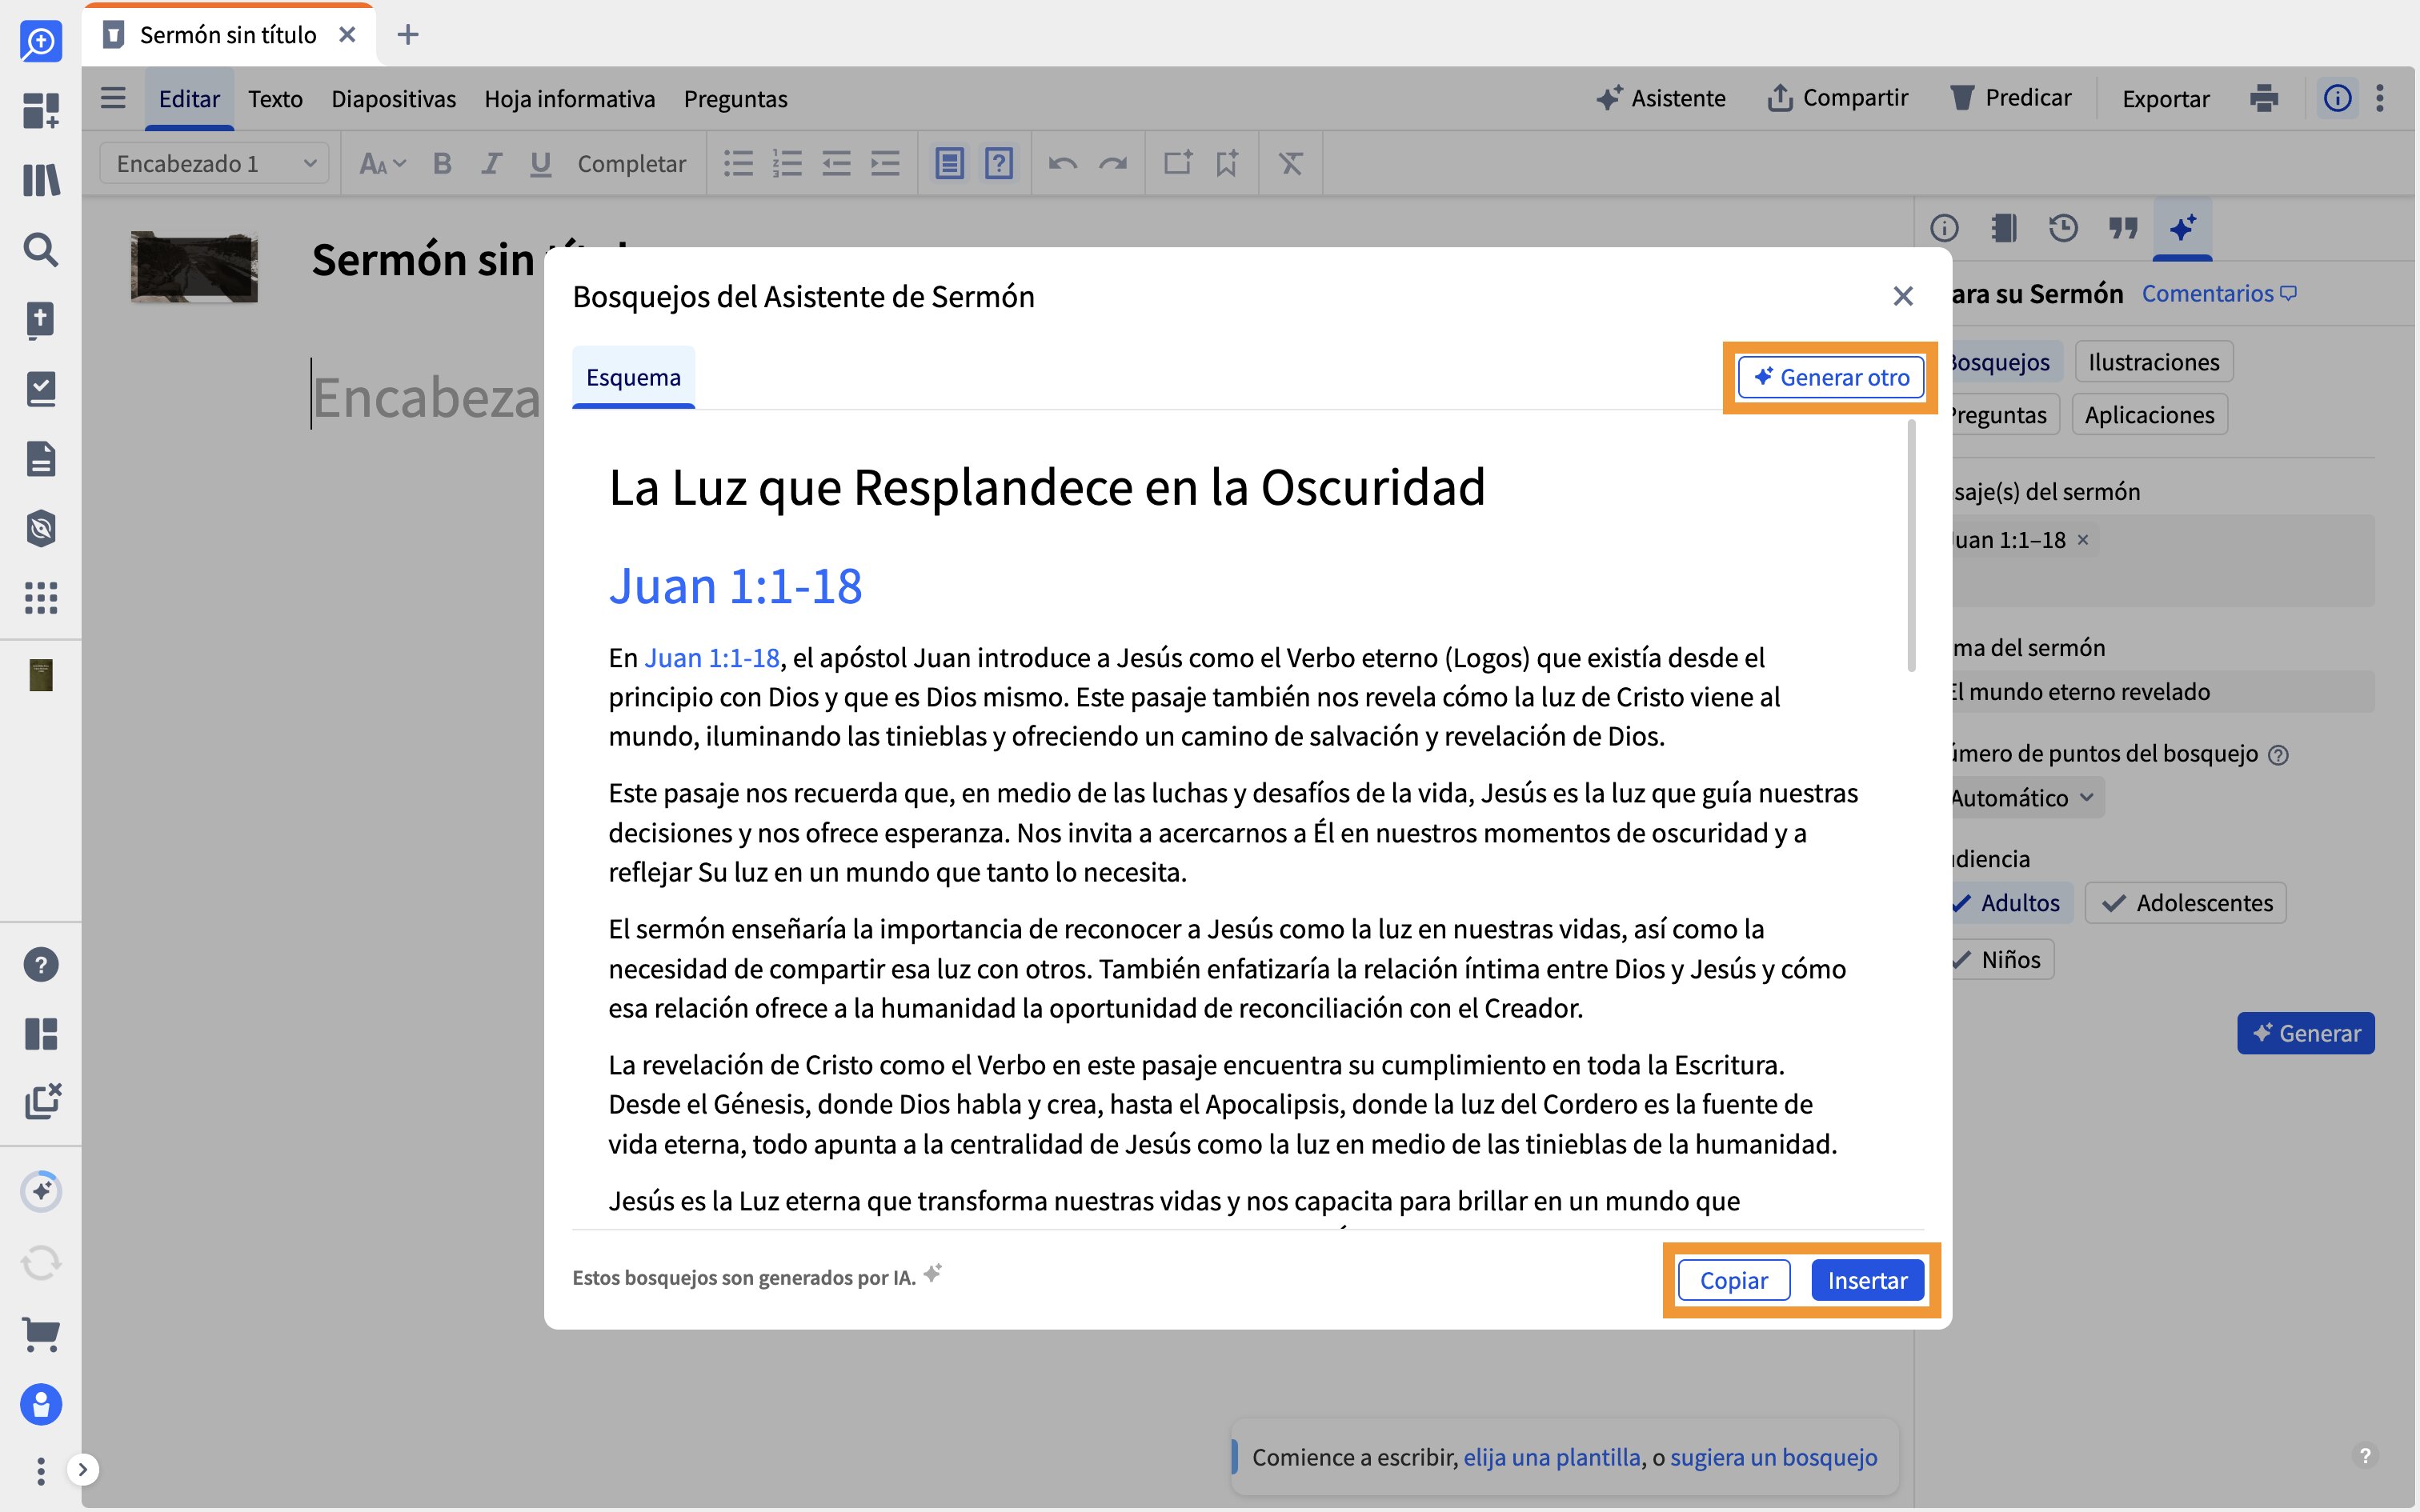The image size is (2420, 1512).
Task: Toggle bold formatting
Action: [442, 163]
